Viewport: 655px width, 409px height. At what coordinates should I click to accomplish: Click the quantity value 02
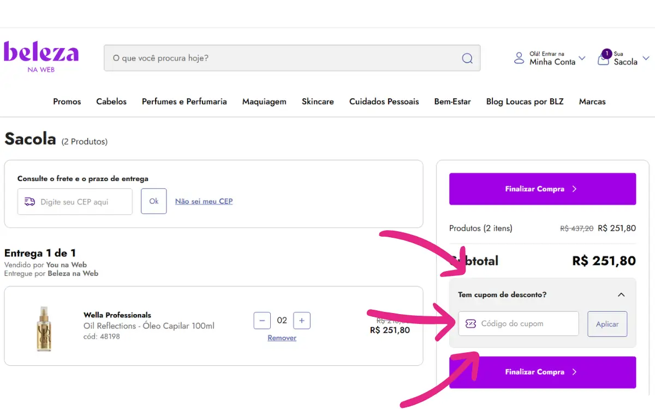pyautogui.click(x=282, y=321)
